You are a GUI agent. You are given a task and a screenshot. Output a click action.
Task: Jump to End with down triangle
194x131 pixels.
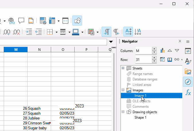click(177, 50)
